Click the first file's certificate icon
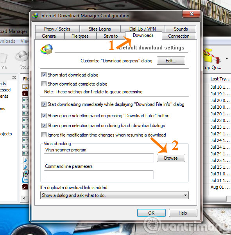 click(x=25, y=87)
